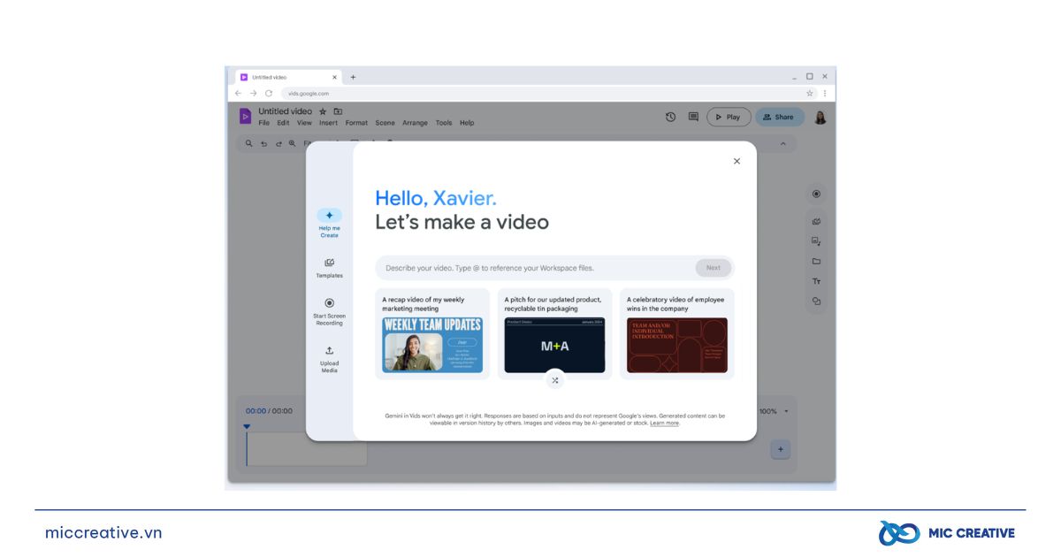Open the Help menu
1061x557 pixels.
click(x=467, y=123)
